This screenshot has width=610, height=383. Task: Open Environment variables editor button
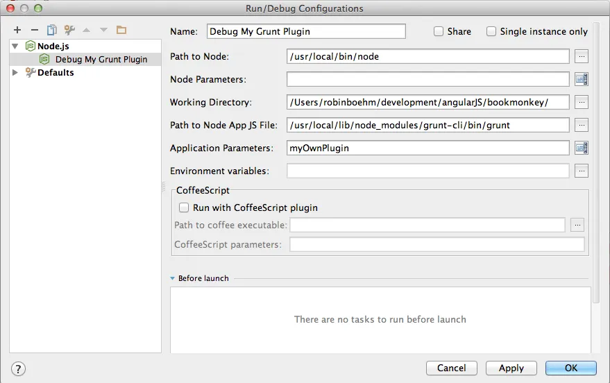point(582,171)
